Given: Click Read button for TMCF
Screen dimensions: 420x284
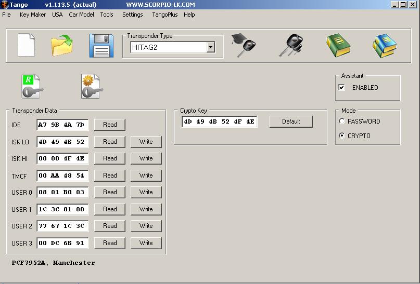Looking at the screenshot, I should pyautogui.click(x=110, y=175).
